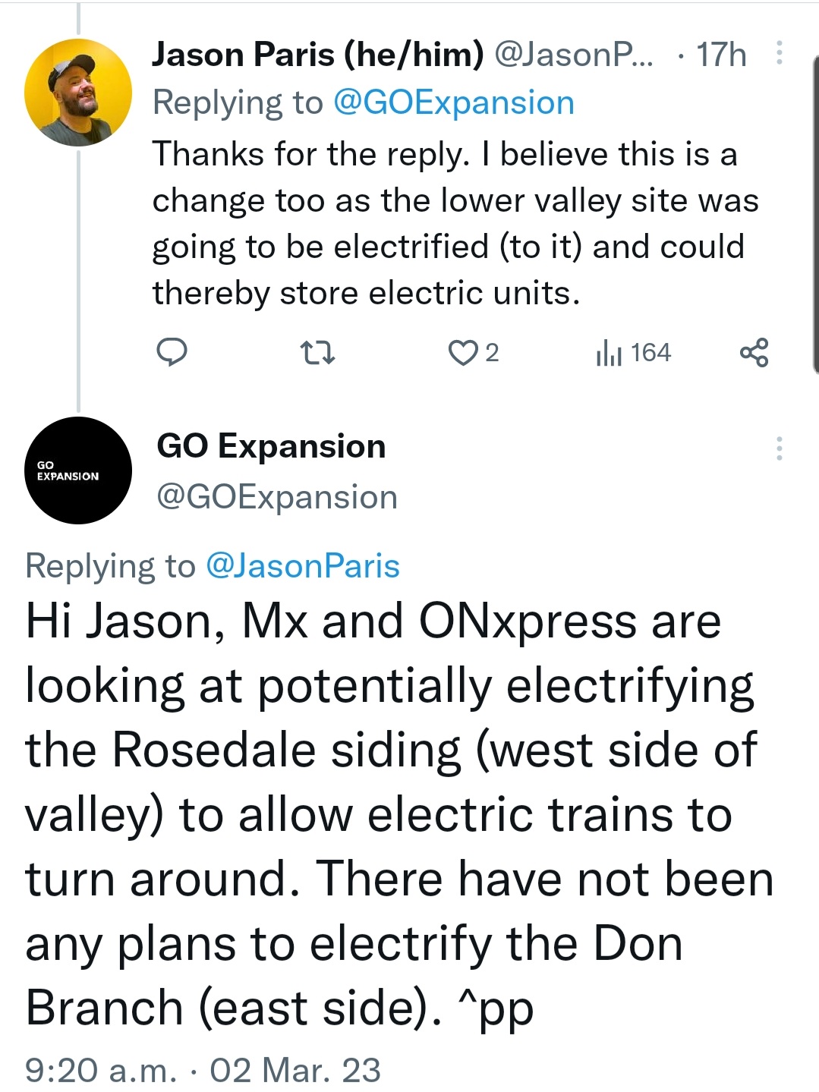Share Jason Paris's tweet
The image size is (819, 1092).
pos(754,353)
